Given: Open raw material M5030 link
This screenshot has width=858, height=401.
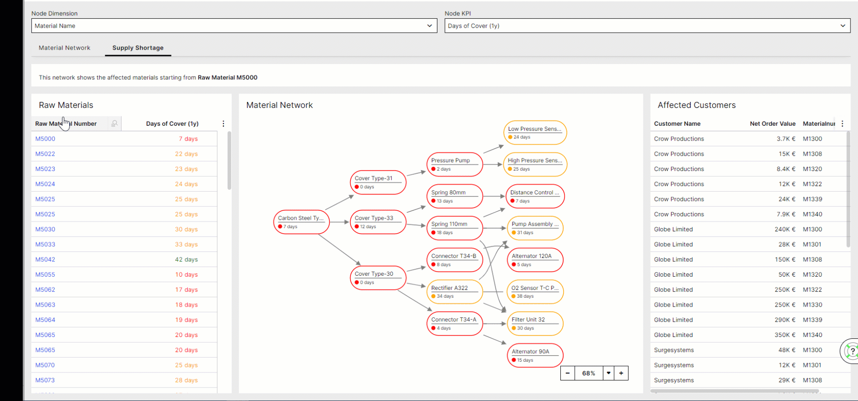Looking at the screenshot, I should pyautogui.click(x=45, y=229).
